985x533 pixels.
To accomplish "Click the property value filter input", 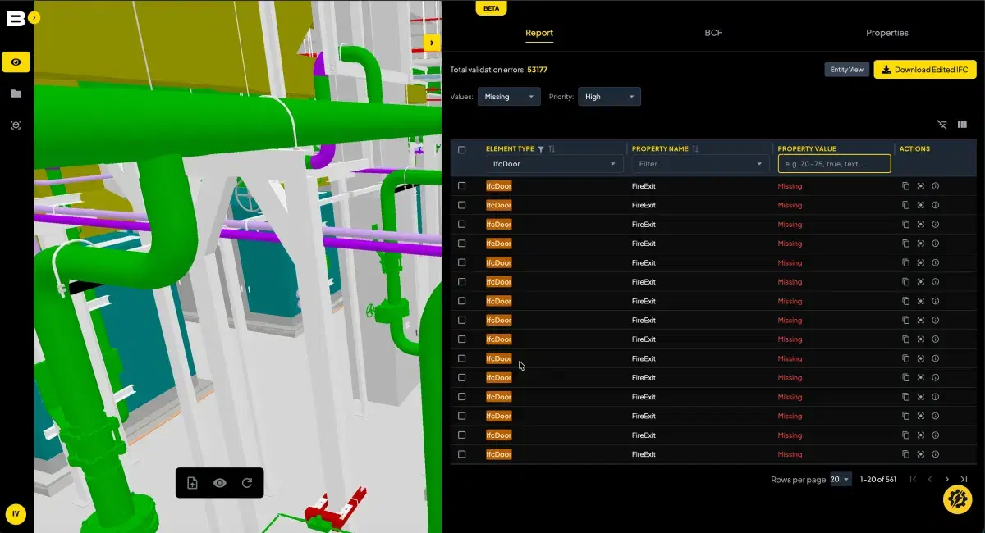I will coord(834,164).
